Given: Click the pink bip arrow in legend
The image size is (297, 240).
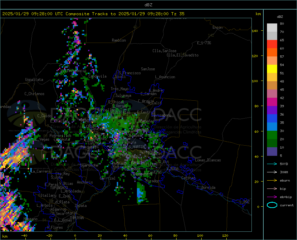Looking at the screenshot, I should point(272,189).
